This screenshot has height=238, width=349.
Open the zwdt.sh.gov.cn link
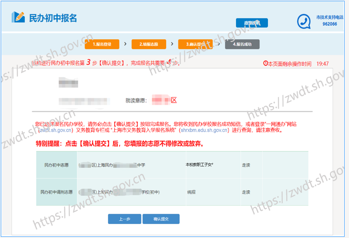[56, 130]
